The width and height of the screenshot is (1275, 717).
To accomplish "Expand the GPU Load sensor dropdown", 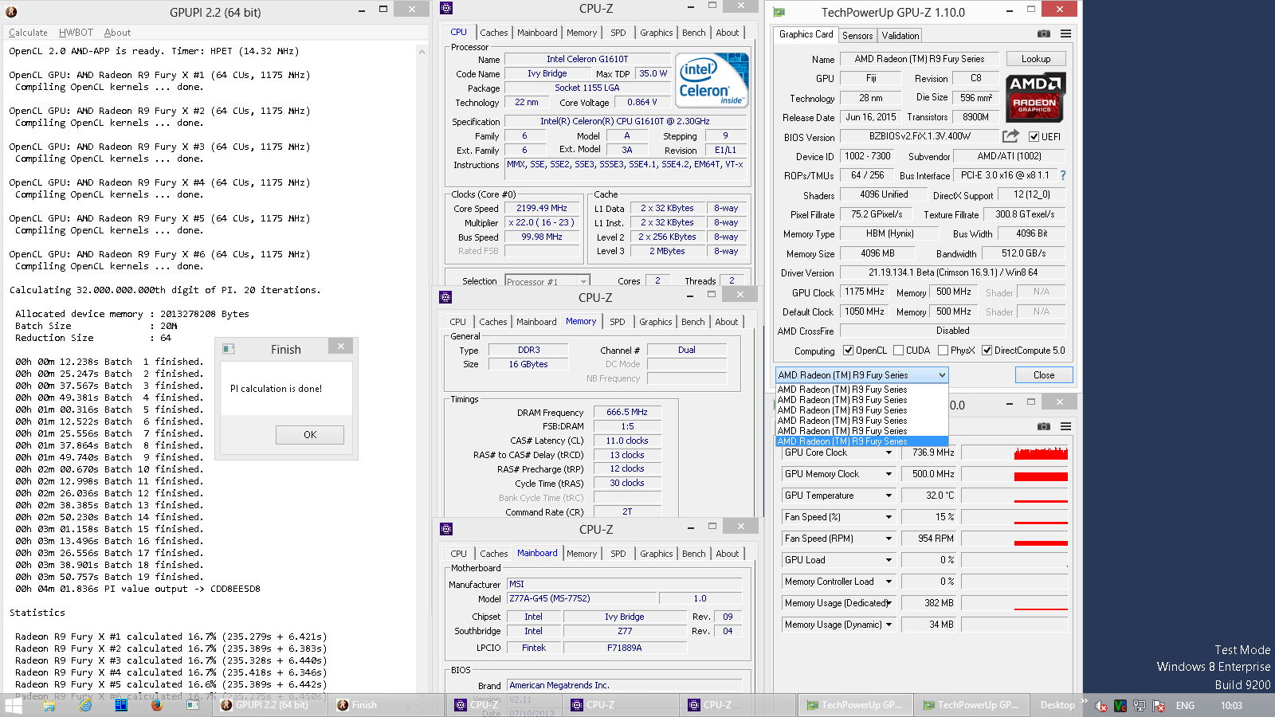I will (889, 560).
